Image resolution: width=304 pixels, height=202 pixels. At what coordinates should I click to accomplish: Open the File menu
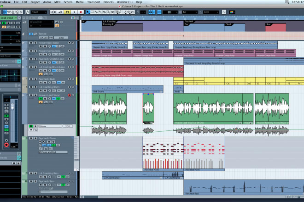(16, 2)
